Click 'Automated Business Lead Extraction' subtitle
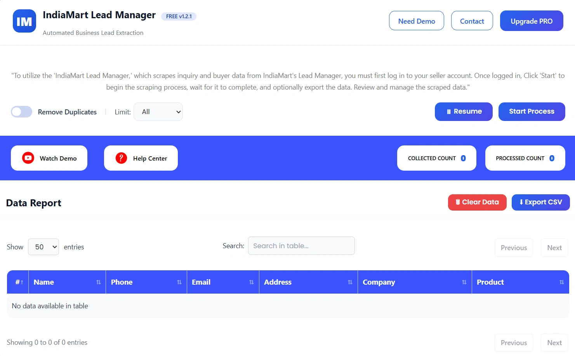Viewport: 575px width, 356px height. click(93, 33)
